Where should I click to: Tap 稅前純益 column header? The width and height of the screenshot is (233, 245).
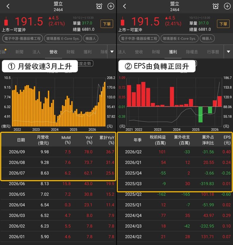158,140
